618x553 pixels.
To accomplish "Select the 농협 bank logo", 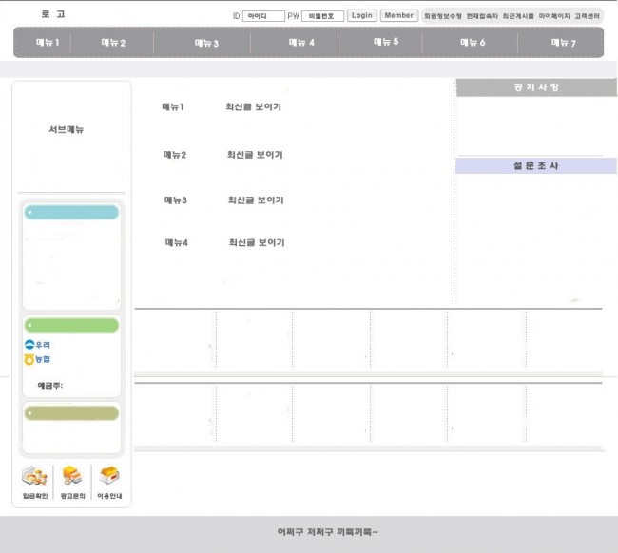I will click(37, 359).
